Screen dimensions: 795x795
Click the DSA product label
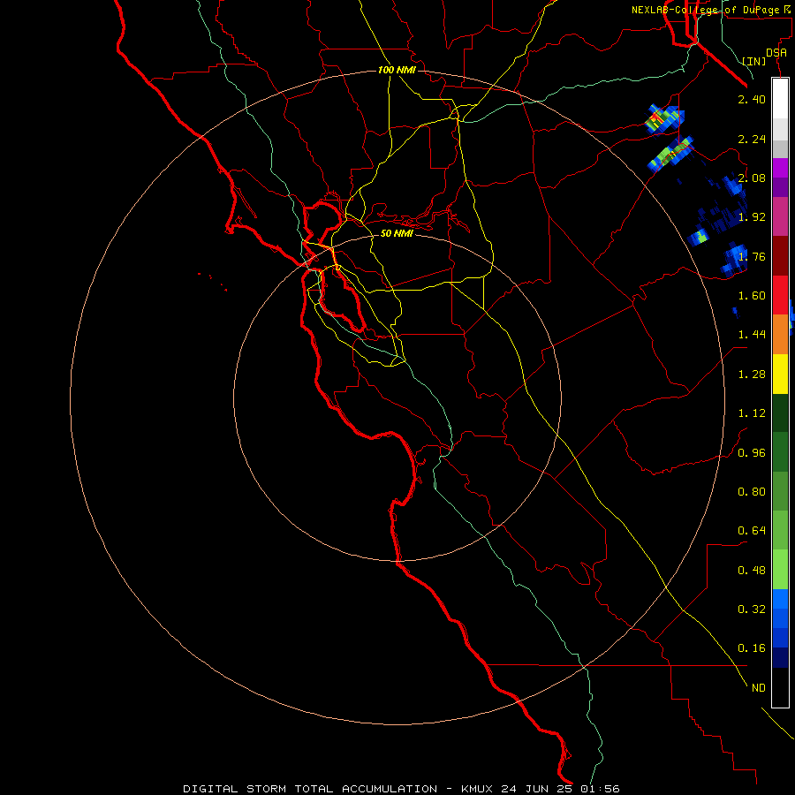click(x=776, y=53)
